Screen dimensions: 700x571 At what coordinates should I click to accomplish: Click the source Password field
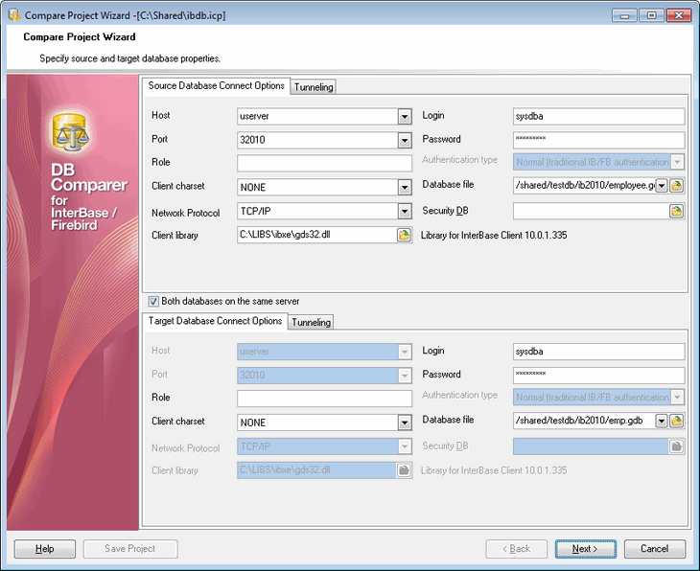598,140
